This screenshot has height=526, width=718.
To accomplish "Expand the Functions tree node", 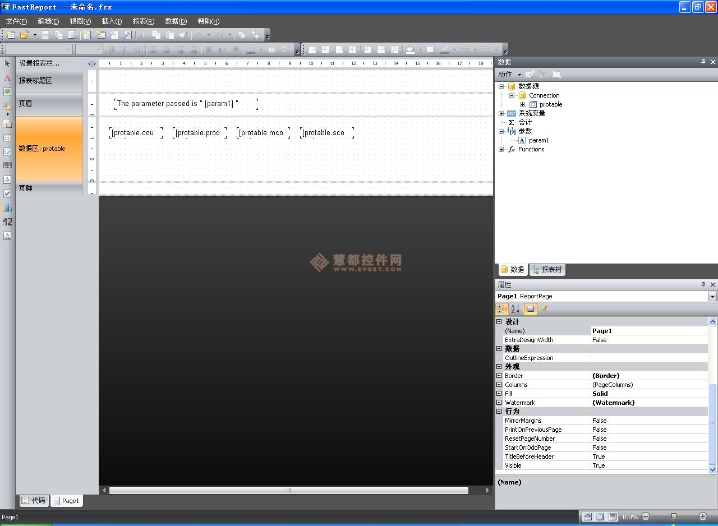I will tap(501, 149).
